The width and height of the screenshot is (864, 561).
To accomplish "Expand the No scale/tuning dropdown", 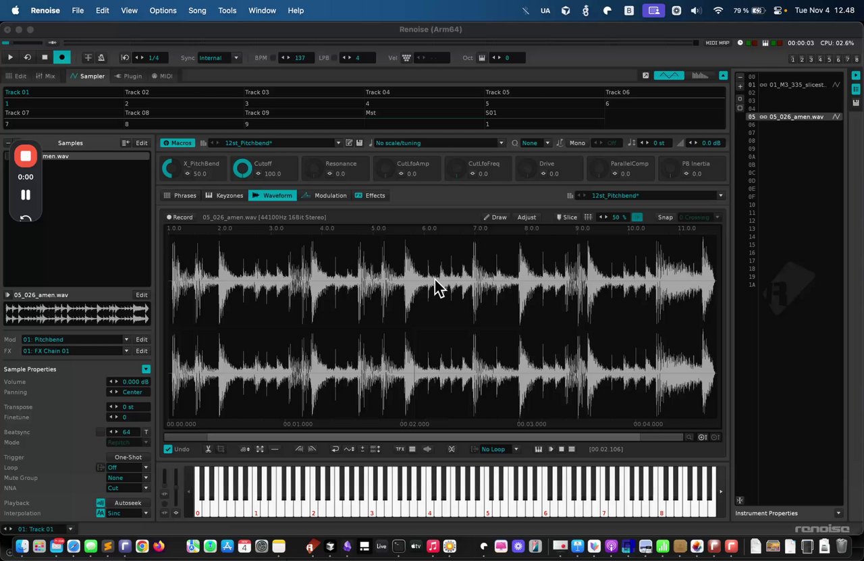I will 439,143.
